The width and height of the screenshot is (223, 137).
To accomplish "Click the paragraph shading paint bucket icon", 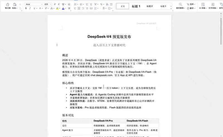I will coord(103,8).
